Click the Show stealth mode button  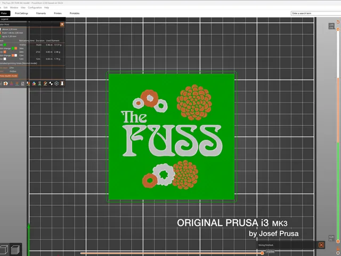pyautogui.click(x=9, y=76)
